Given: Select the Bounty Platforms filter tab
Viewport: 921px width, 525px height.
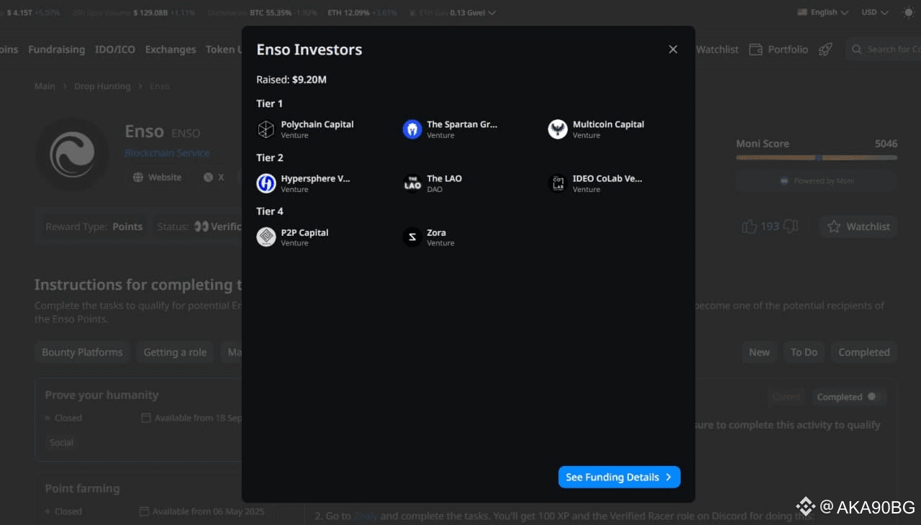Looking at the screenshot, I should (x=82, y=352).
